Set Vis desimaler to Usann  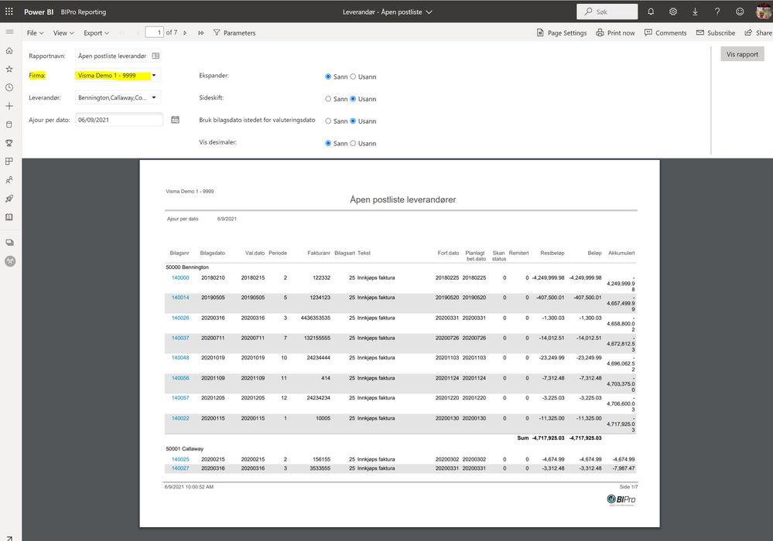353,143
